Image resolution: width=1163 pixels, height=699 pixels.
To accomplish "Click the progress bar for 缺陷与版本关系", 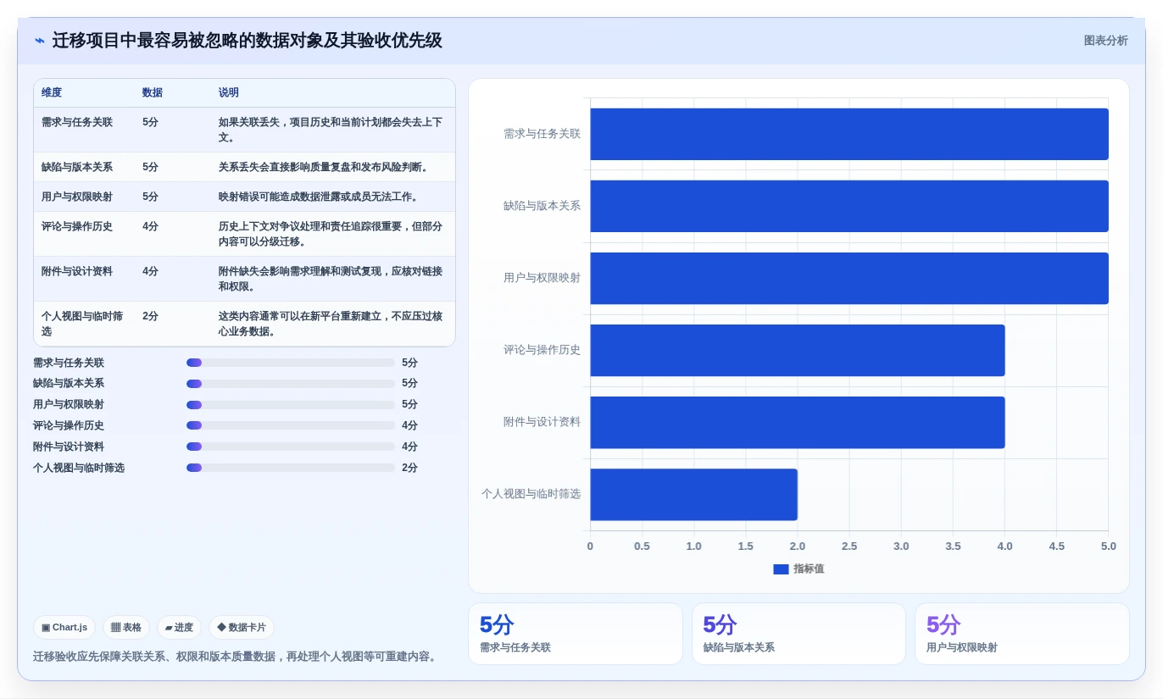I will [x=291, y=384].
